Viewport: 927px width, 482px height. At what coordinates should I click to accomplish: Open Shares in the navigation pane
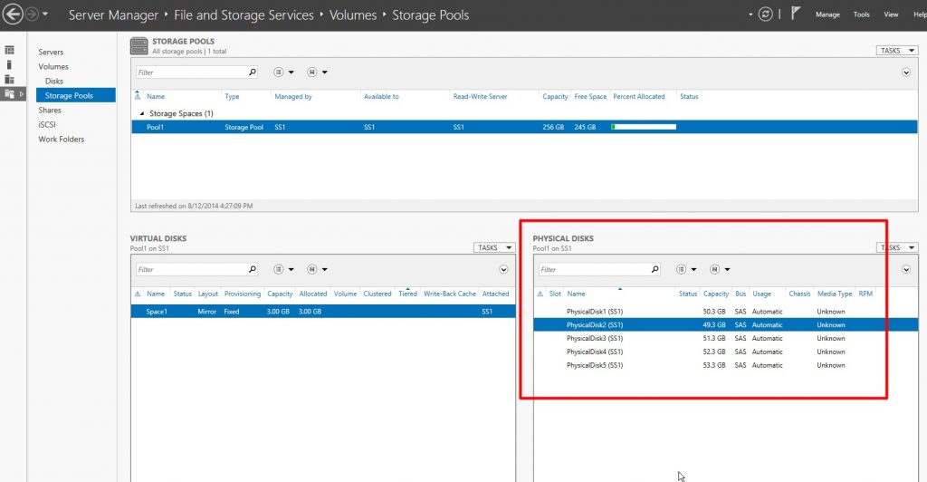coord(50,110)
